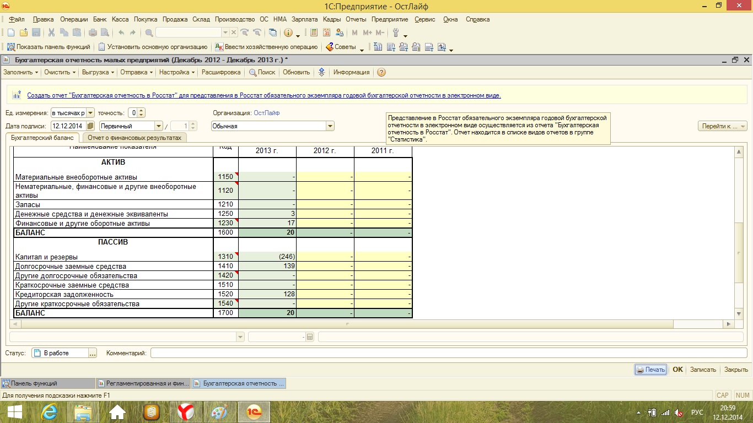Image resolution: width=753 pixels, height=423 pixels.
Task: Click the точность stepper arrows
Action: click(141, 113)
